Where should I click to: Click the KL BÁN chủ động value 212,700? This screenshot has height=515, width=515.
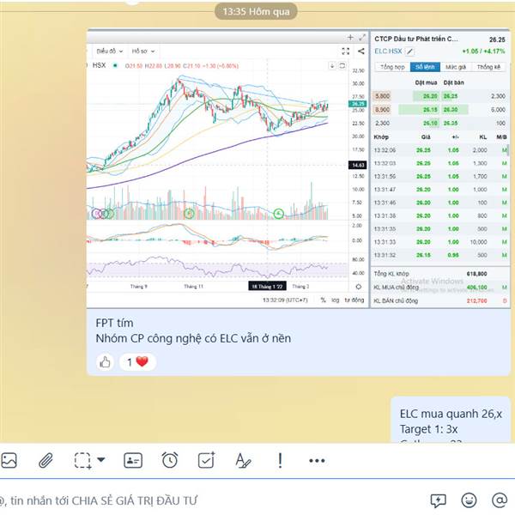(x=476, y=301)
